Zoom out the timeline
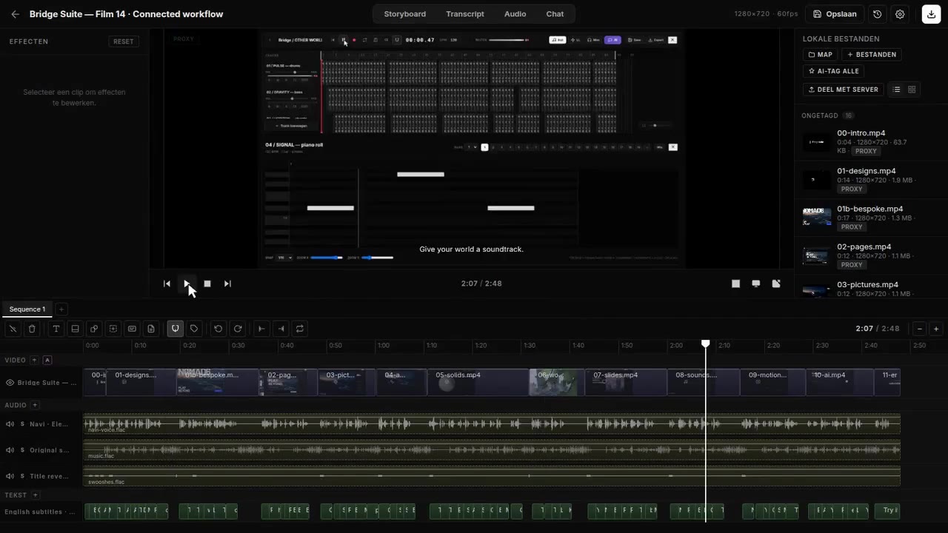 click(x=920, y=329)
